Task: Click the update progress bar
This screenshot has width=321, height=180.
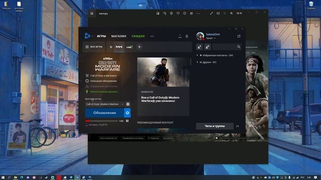Action: 101,121
